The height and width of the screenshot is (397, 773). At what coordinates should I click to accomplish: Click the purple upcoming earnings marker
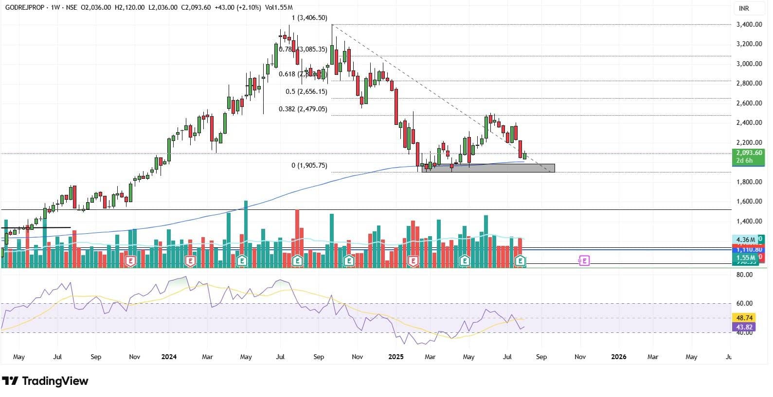[584, 261]
